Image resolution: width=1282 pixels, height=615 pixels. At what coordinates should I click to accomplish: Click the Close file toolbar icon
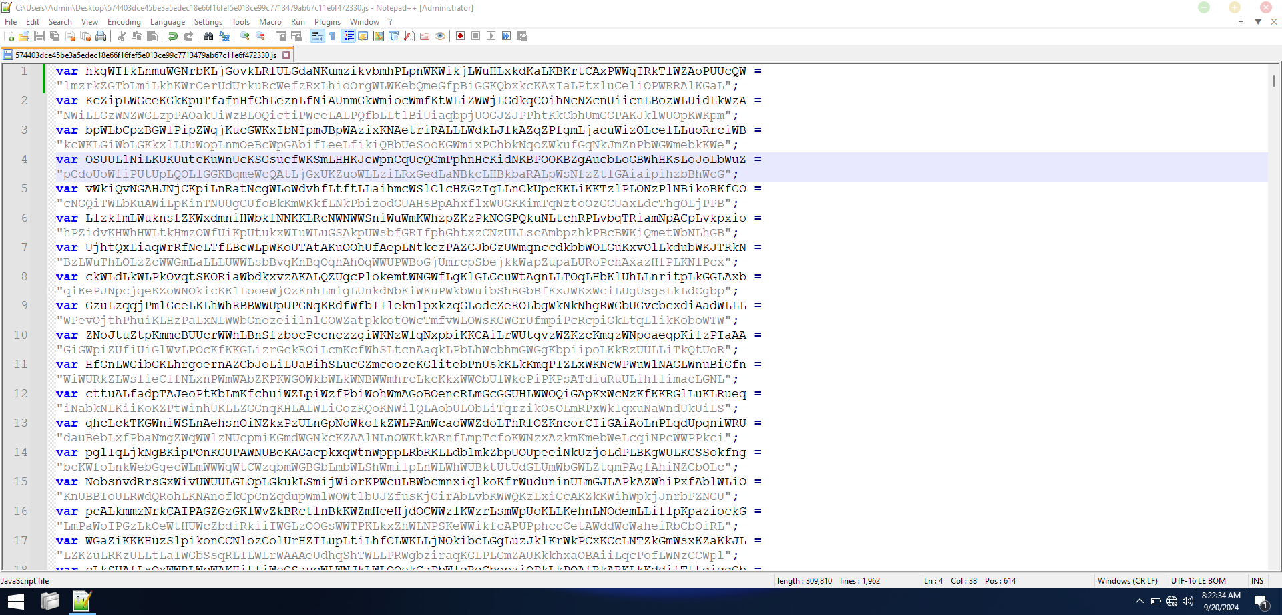click(70, 36)
